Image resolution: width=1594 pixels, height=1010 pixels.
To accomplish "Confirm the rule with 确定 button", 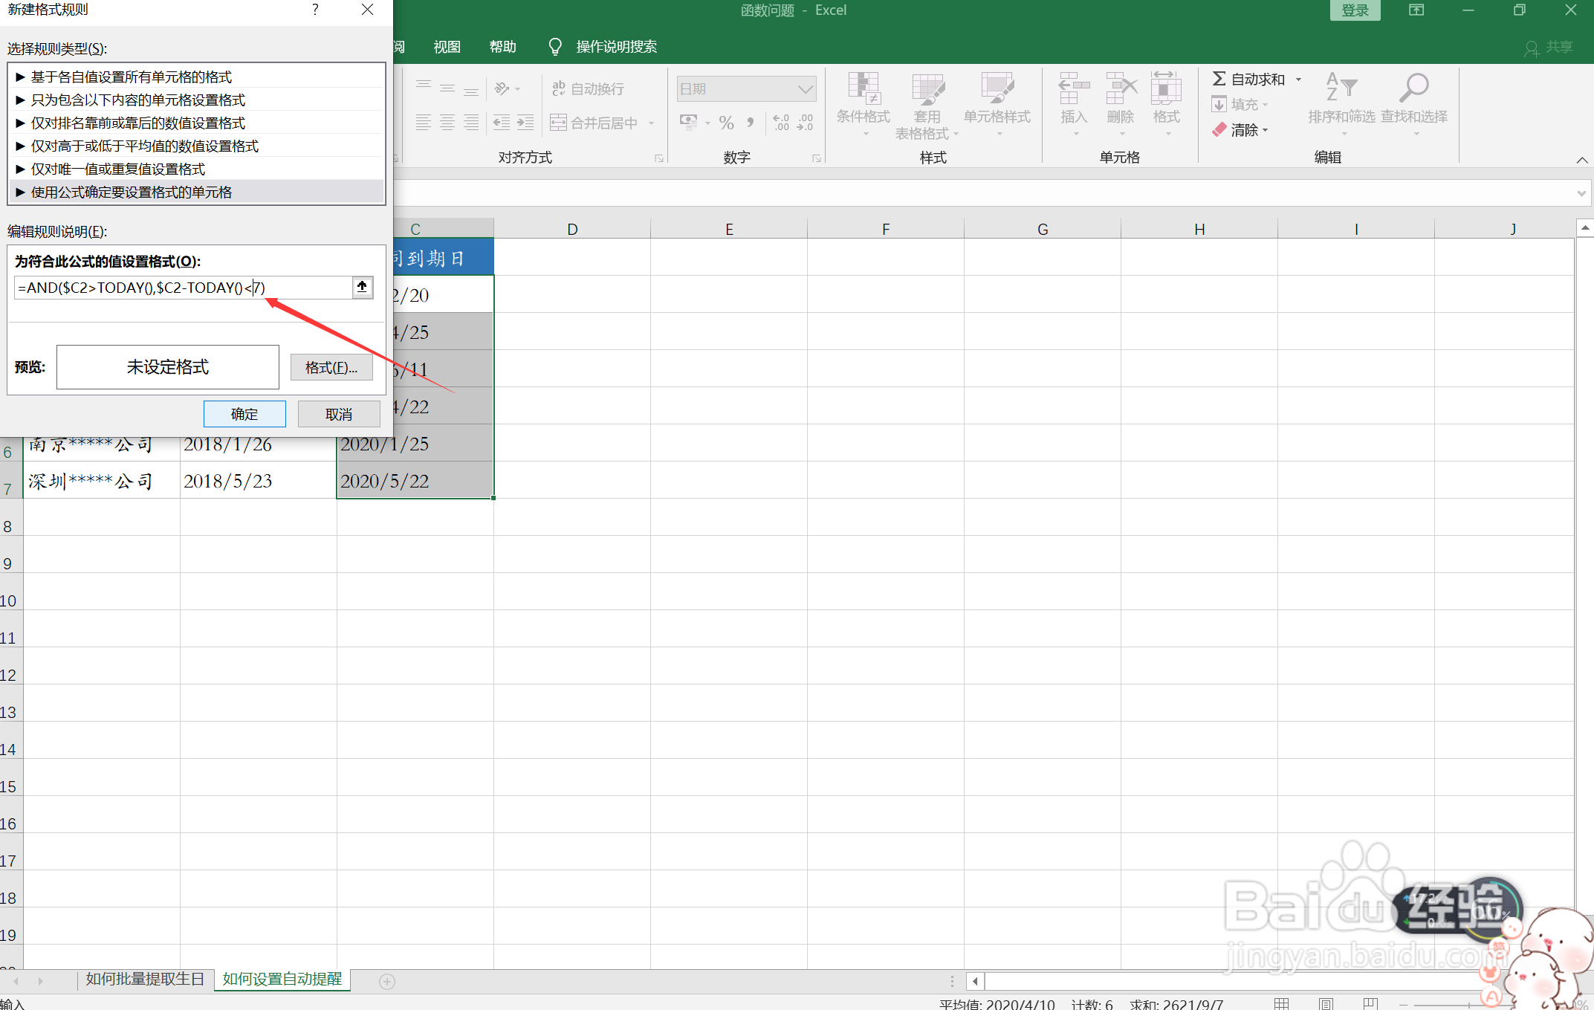I will pyautogui.click(x=244, y=414).
